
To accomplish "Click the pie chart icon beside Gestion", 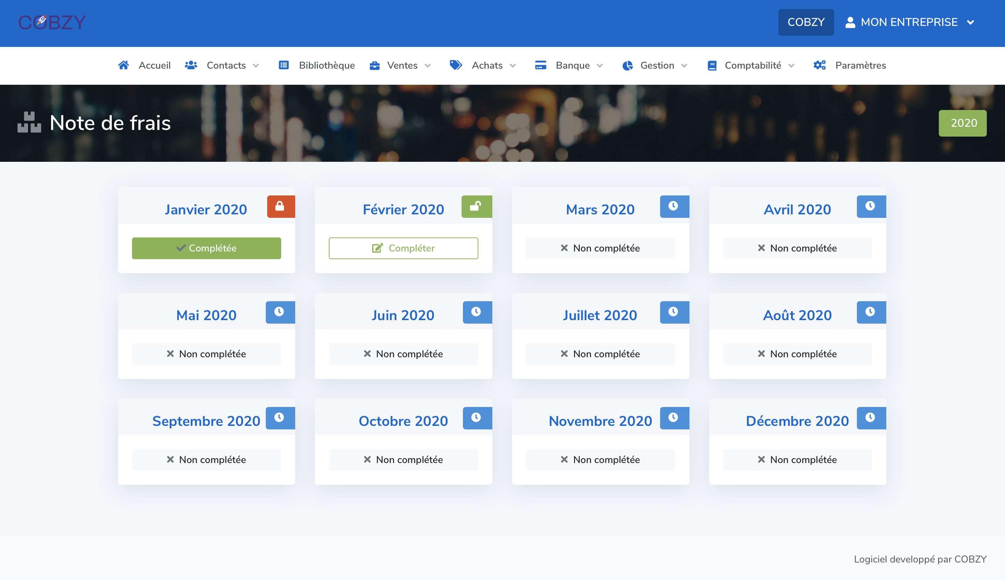I will pyautogui.click(x=628, y=65).
